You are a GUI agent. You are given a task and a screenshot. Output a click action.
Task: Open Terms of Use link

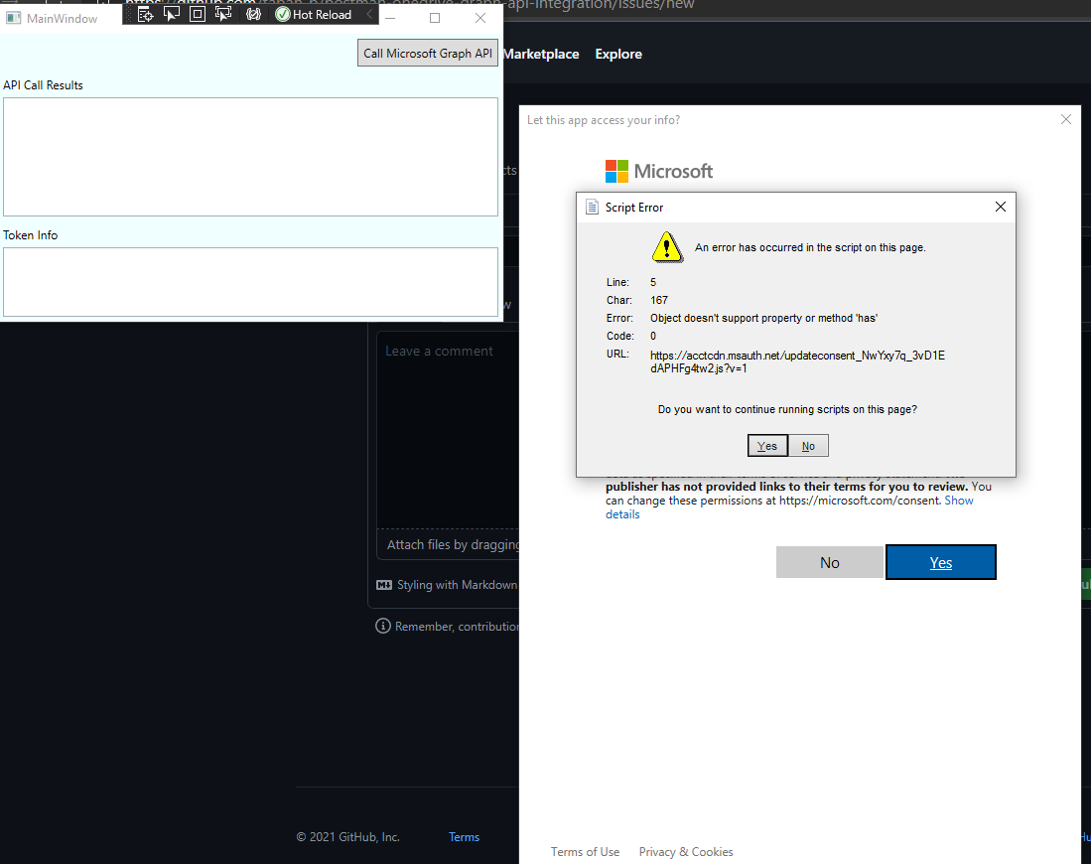tap(585, 851)
